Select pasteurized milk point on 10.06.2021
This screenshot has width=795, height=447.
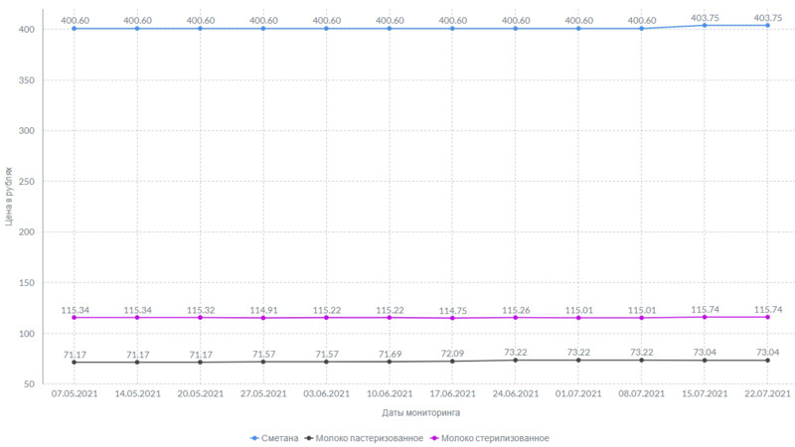390,361
